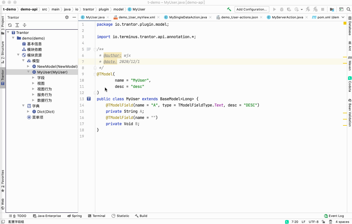Expand the NewModel(NewModel) node
This screenshot has height=224, width=352.
point(29,66)
